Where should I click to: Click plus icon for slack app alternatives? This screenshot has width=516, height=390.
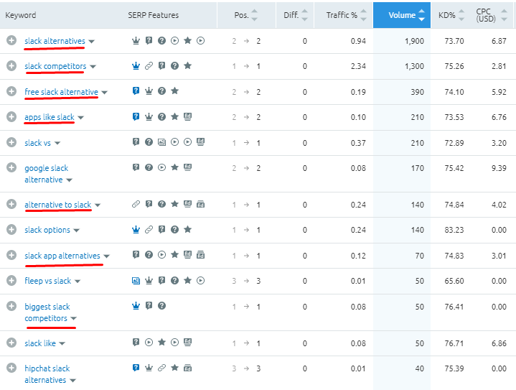[x=11, y=255]
